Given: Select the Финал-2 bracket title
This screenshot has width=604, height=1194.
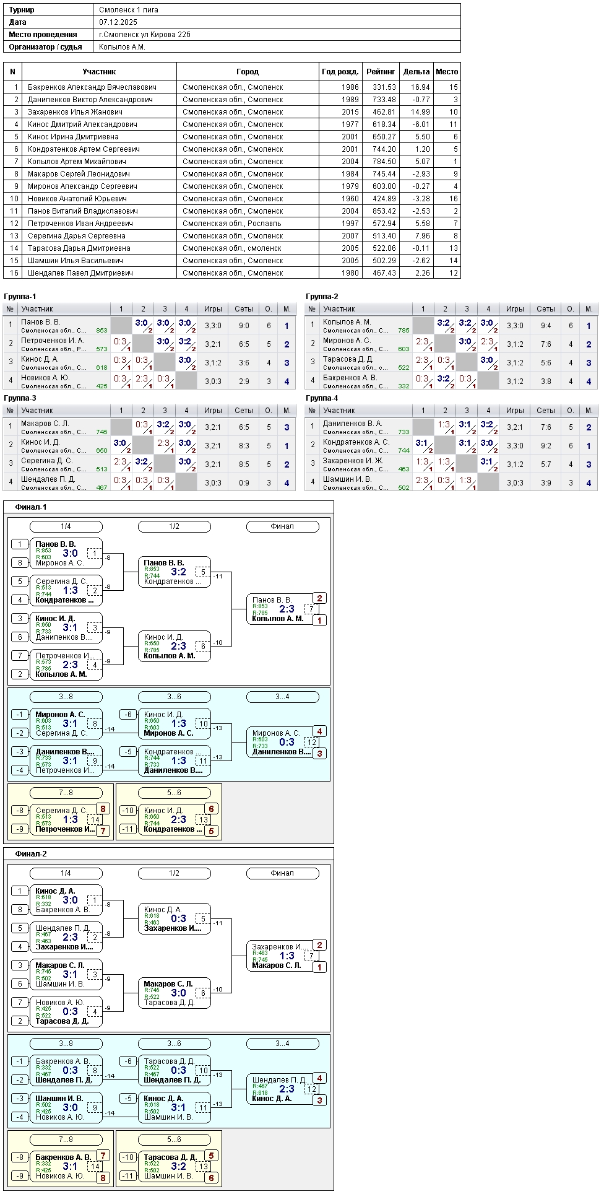Looking at the screenshot, I should point(31,854).
